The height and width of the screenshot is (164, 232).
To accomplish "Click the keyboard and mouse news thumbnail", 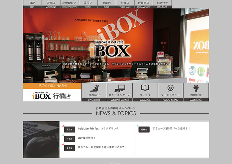I will click(41, 139).
